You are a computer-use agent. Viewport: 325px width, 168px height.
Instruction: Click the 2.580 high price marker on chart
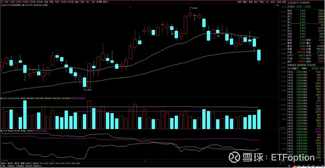point(194,8)
